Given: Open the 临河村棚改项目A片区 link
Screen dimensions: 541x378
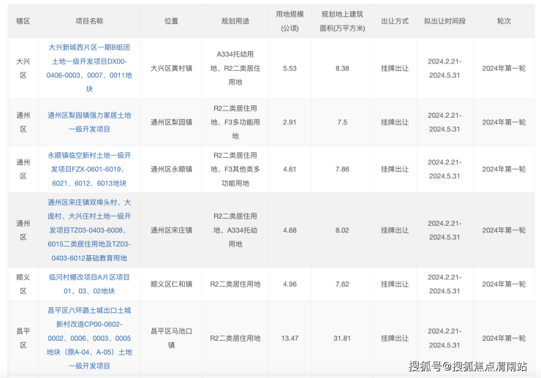Looking at the screenshot, I should [x=89, y=284].
